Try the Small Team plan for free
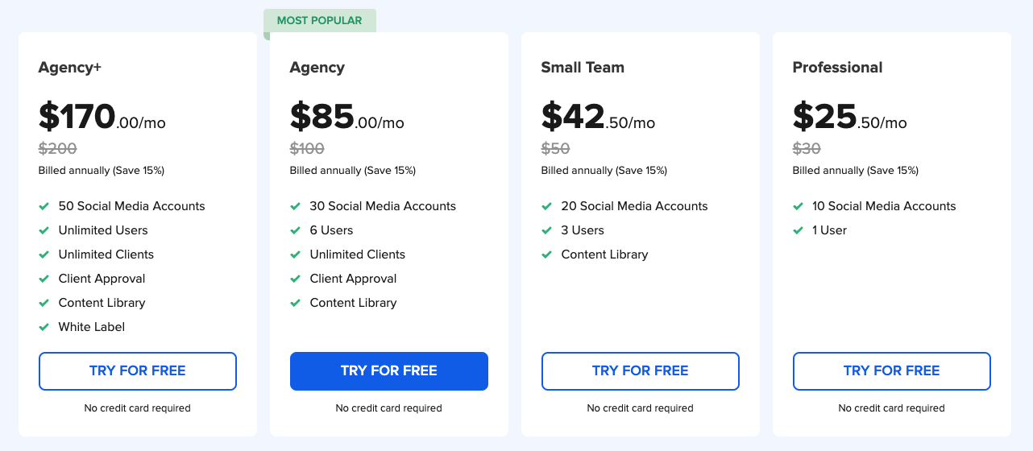This screenshot has width=1033, height=451. [x=640, y=371]
